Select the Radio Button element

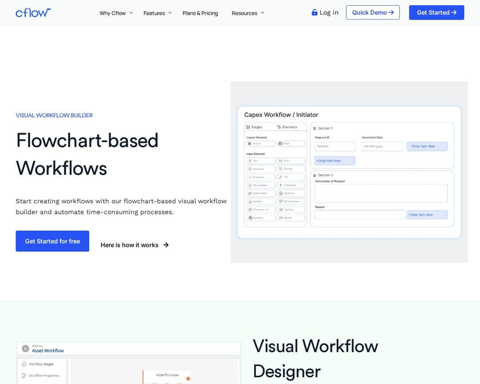pyautogui.click(x=261, y=193)
